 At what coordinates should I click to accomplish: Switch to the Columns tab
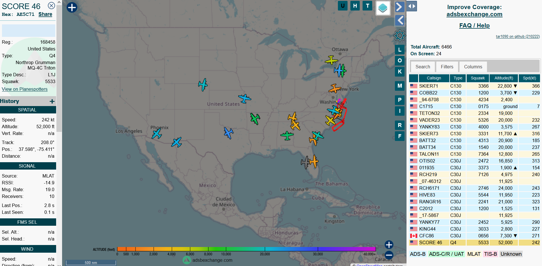click(x=473, y=67)
